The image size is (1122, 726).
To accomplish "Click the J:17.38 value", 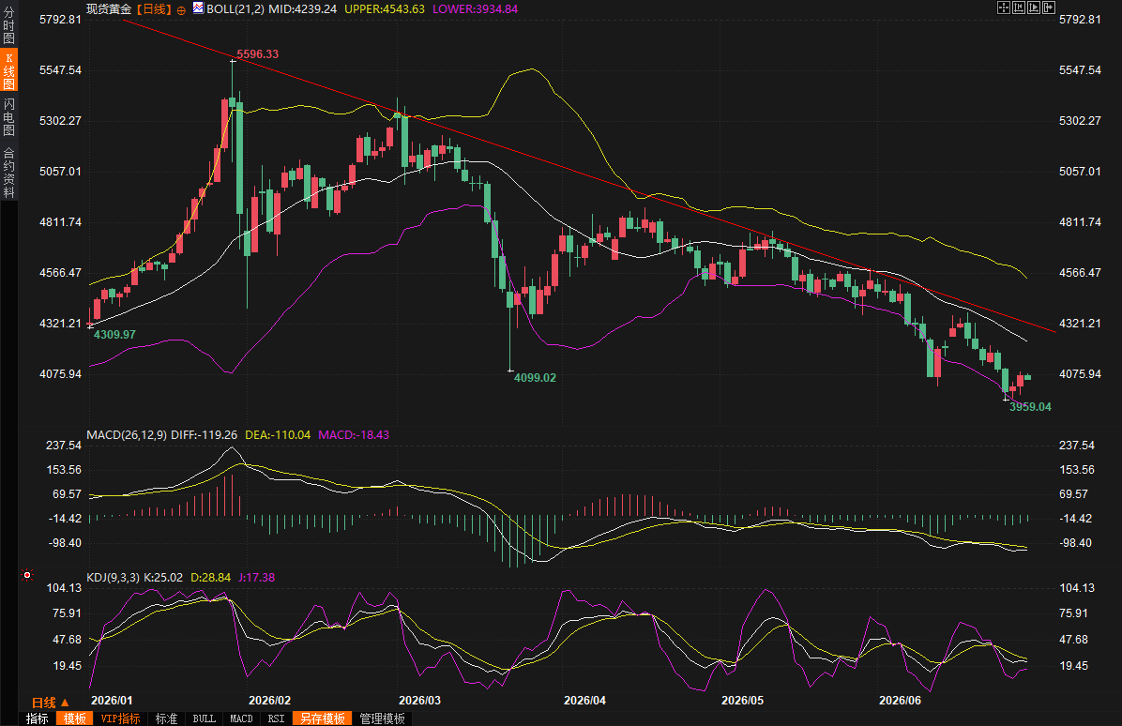I will pyautogui.click(x=256, y=577).
